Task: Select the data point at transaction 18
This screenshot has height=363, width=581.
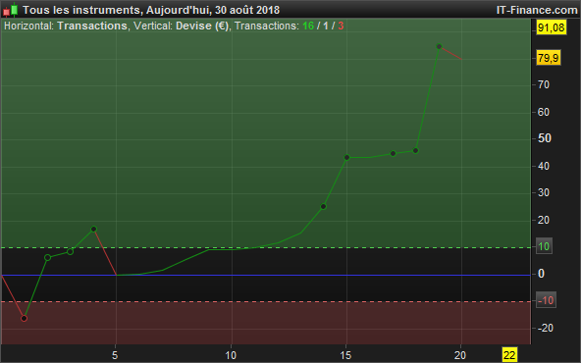Action: 415,150
